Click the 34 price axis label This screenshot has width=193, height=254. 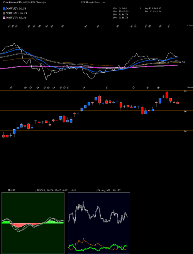[185, 131]
